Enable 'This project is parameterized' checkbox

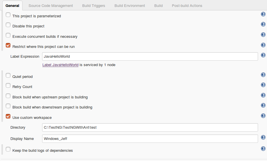pyautogui.click(x=8, y=15)
